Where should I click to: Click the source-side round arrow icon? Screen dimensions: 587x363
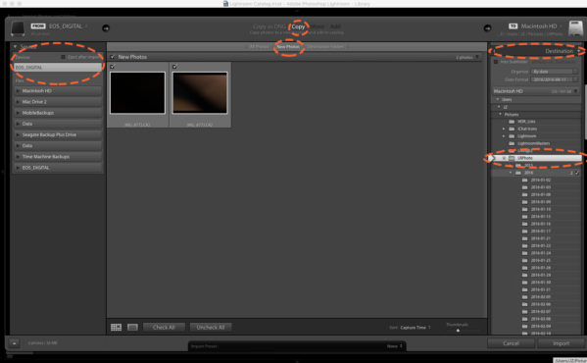(x=106, y=28)
